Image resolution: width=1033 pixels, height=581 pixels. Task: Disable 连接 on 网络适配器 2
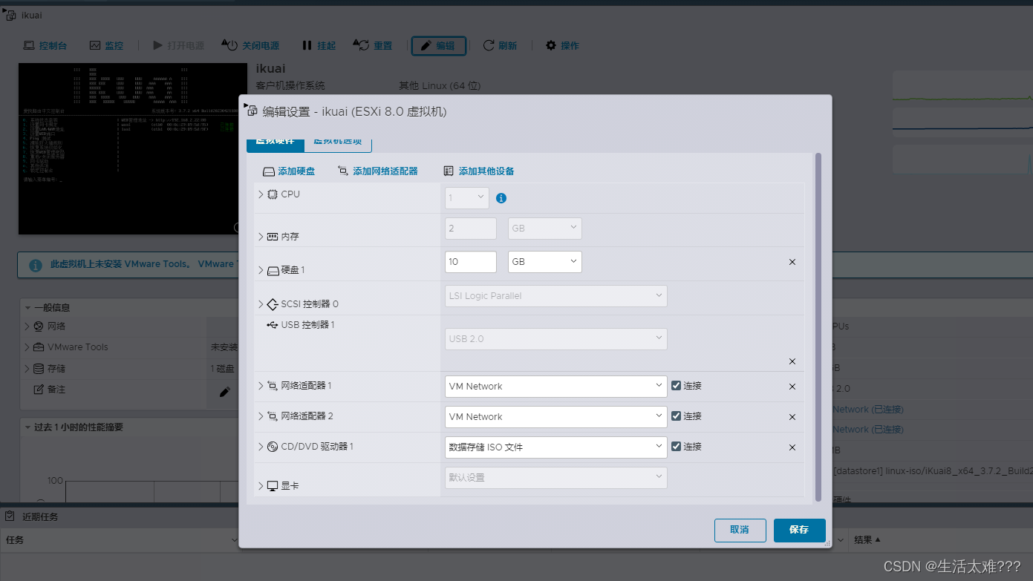675,416
